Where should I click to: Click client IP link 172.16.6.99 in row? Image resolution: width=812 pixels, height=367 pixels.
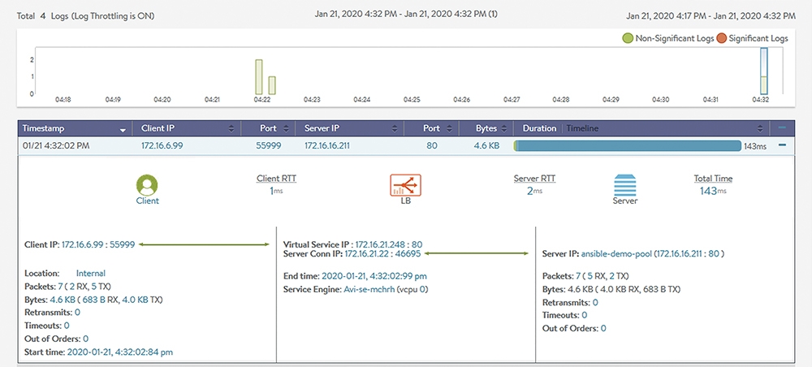(x=162, y=146)
